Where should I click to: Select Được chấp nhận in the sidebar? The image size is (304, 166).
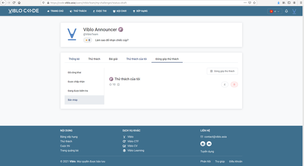pos(84,82)
